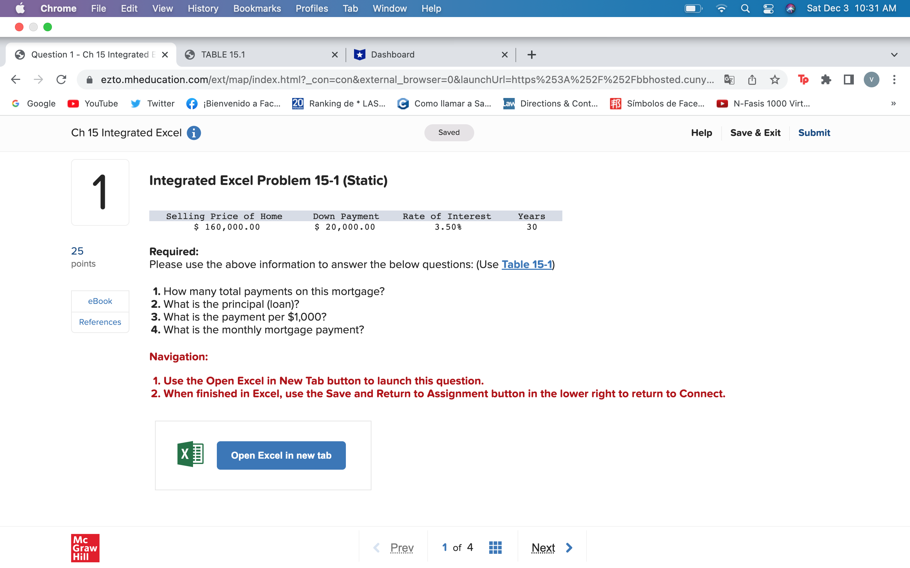Open the page translate icon in address bar
The width and height of the screenshot is (910, 568).
(x=729, y=79)
